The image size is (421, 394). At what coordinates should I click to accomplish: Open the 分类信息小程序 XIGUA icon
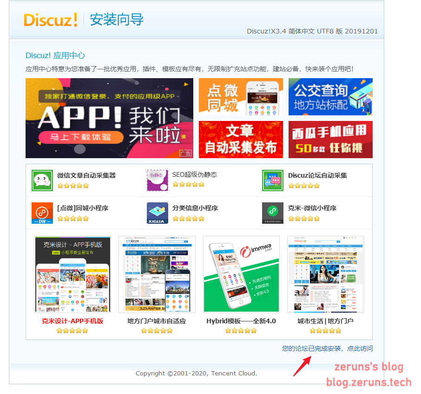coord(158,213)
